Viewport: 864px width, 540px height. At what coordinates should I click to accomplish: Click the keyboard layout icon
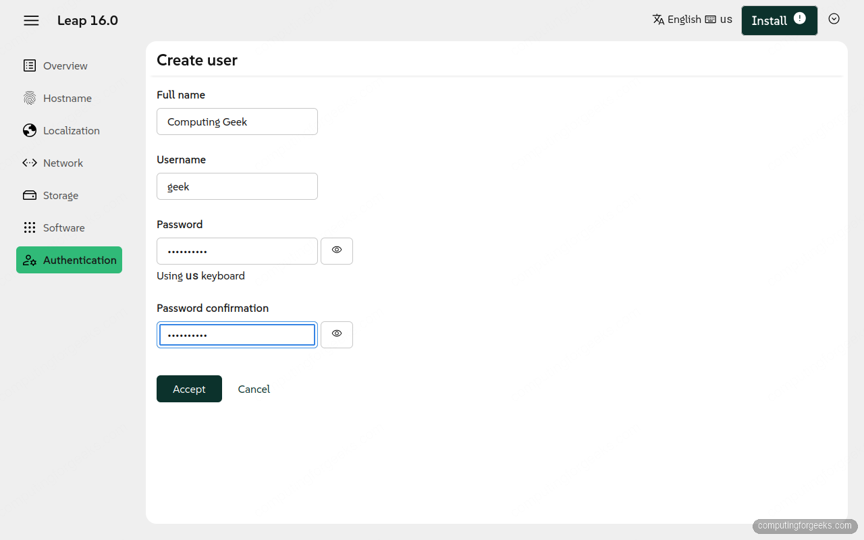point(711,20)
